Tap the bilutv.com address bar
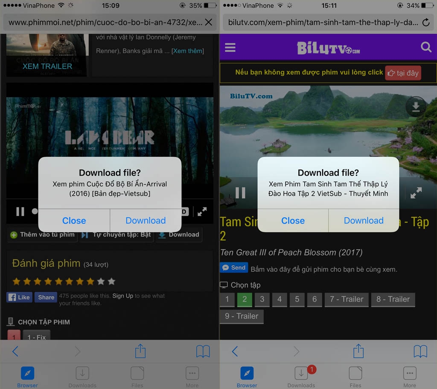Screen dimensions: 437x389 323,22
